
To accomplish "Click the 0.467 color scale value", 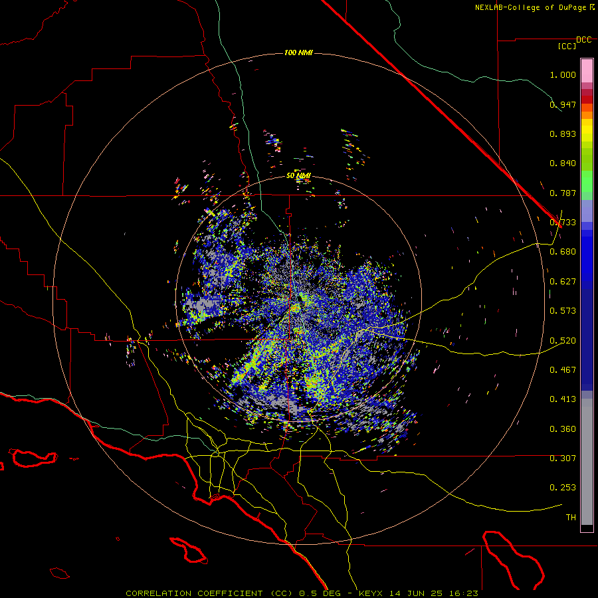I will 563,370.
